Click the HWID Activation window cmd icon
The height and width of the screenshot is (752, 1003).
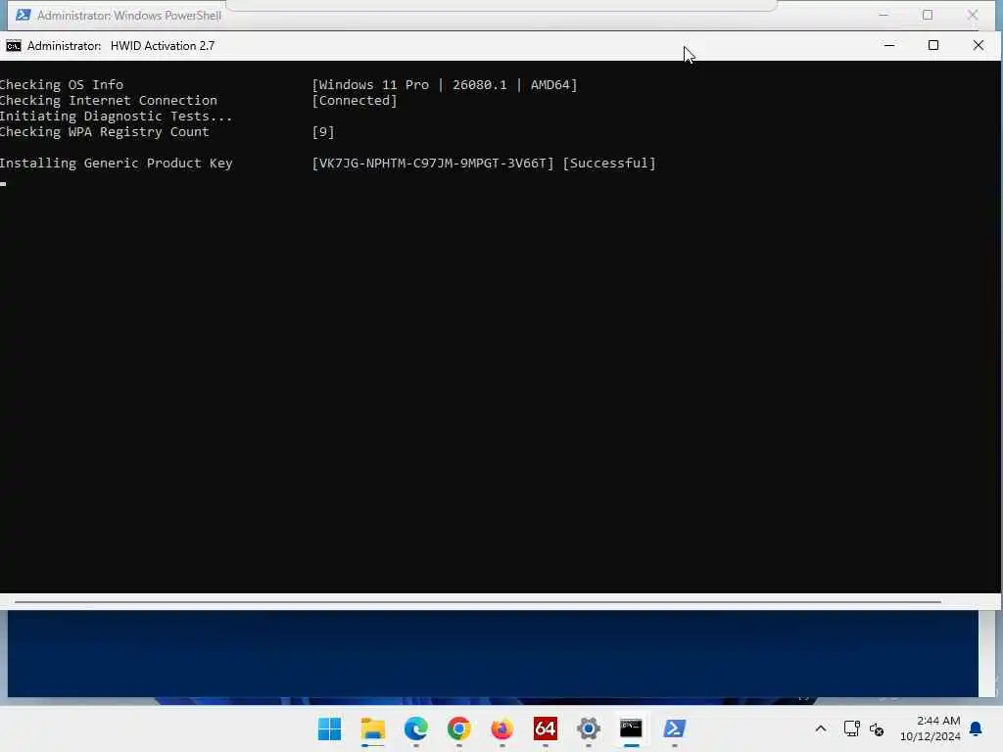(14, 46)
